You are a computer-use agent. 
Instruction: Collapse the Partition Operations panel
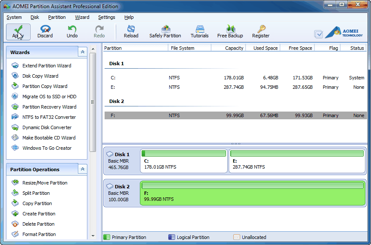click(x=83, y=169)
